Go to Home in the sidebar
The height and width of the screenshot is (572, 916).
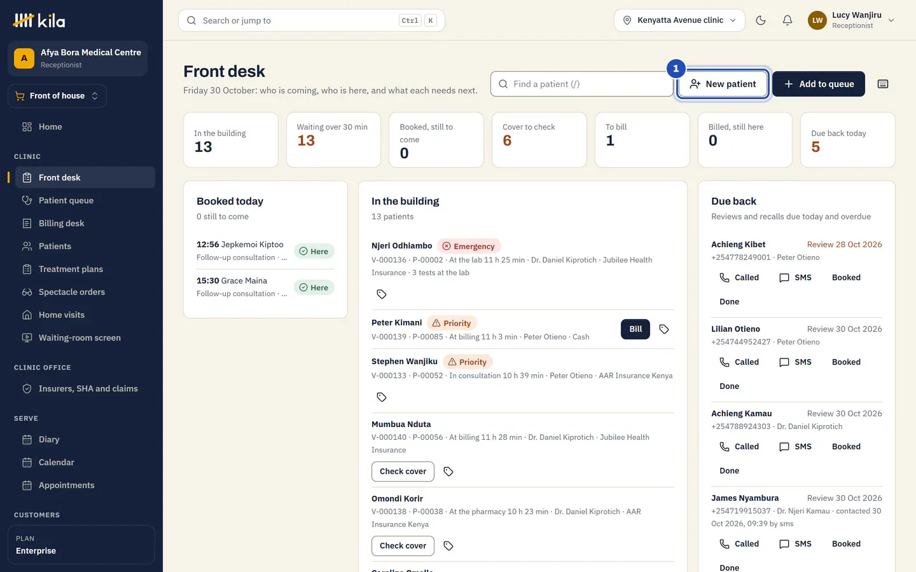click(x=85, y=127)
